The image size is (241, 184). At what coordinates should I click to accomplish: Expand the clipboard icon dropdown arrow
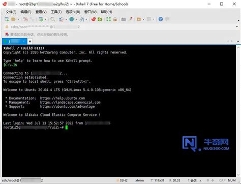(x=66, y=19)
